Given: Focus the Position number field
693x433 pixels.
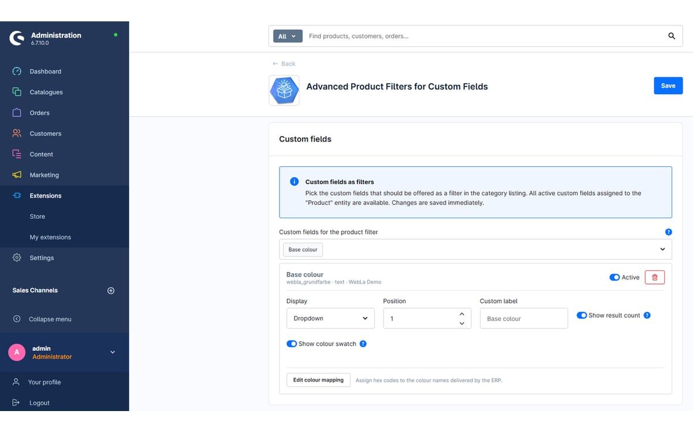Looking at the screenshot, I should tap(427, 318).
